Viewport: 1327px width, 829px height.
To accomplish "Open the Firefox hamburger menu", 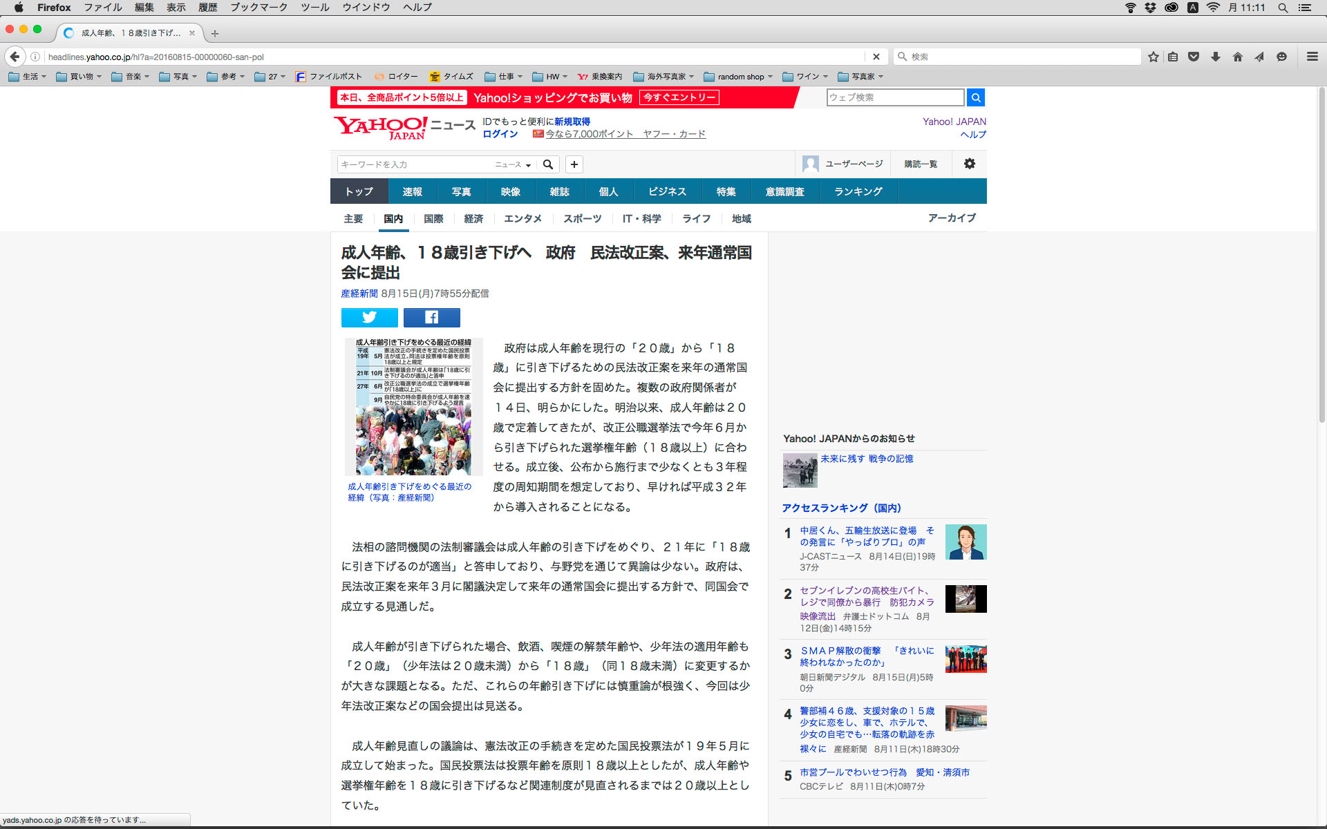I will 1312,57.
